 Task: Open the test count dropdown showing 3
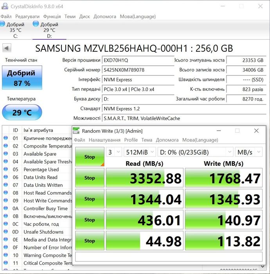pos(114,152)
